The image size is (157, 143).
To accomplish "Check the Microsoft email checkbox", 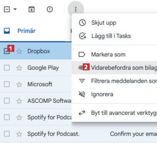I will pos(7,84).
